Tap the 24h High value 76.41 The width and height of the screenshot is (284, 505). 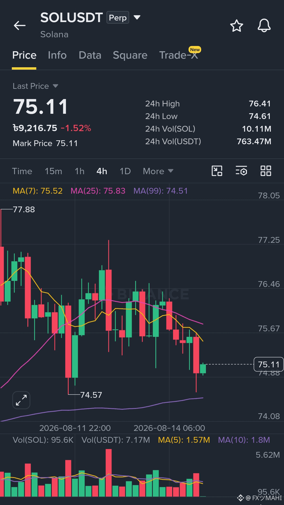[x=260, y=104]
